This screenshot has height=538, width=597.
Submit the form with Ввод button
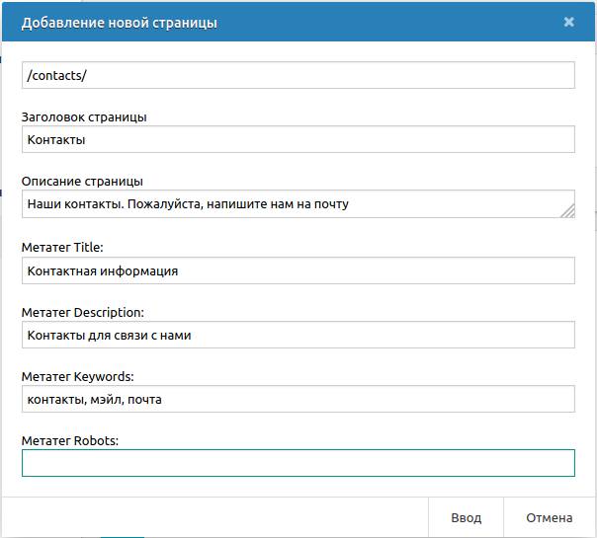[466, 518]
